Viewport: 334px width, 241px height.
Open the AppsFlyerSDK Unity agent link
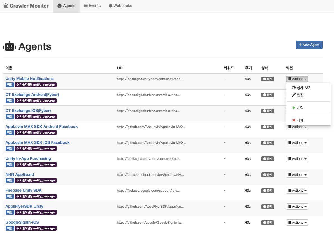click(x=24, y=207)
